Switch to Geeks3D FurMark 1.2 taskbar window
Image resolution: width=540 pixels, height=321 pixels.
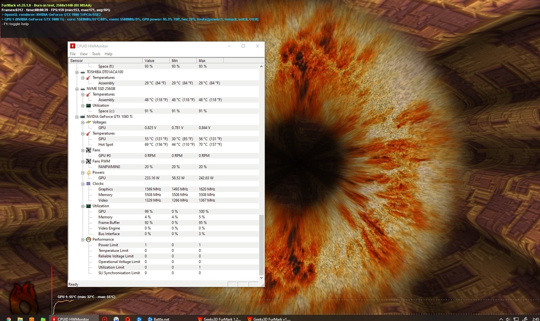point(220,319)
